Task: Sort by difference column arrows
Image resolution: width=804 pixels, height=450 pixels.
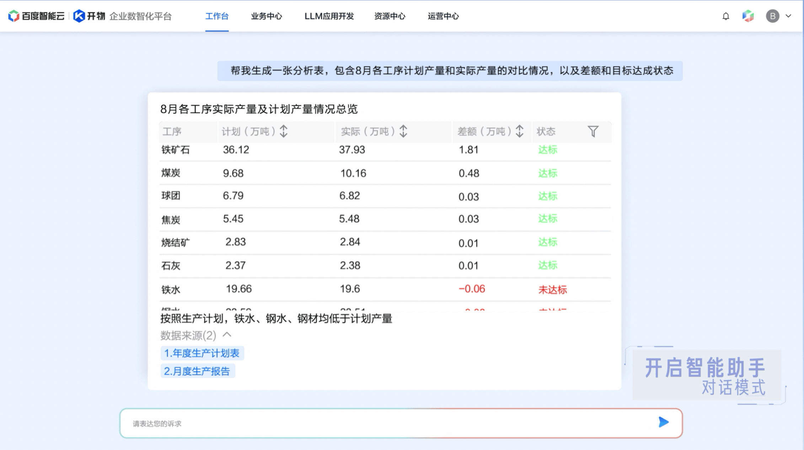Action: pyautogui.click(x=520, y=132)
